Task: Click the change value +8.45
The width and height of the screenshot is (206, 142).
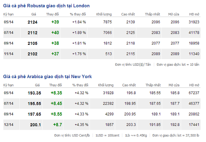Action: click(56, 104)
